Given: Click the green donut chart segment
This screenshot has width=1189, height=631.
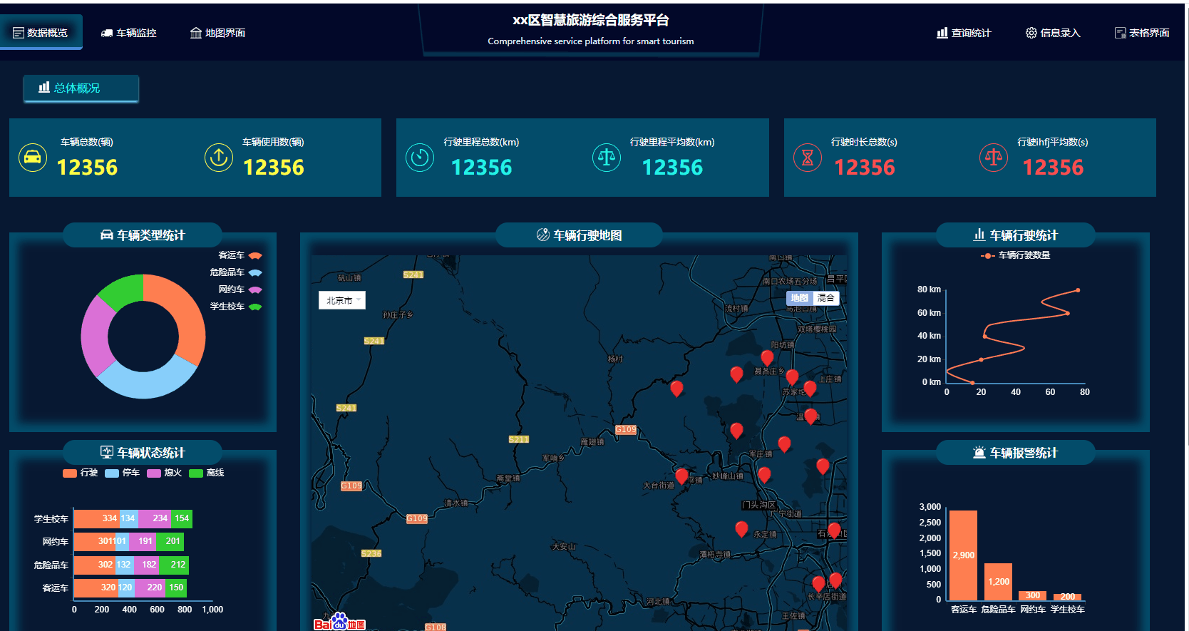Looking at the screenshot, I should (x=123, y=289).
